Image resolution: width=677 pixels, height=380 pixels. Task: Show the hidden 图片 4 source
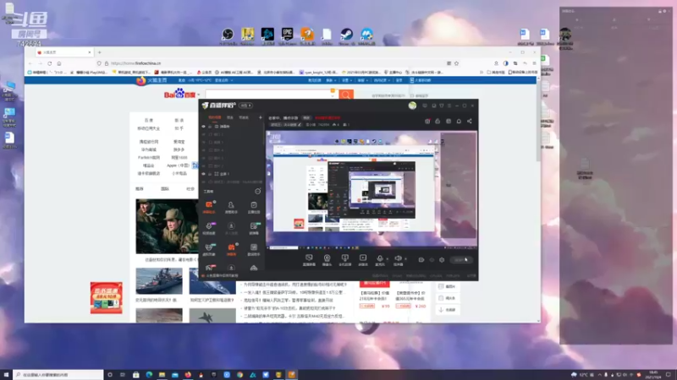[x=203, y=150]
